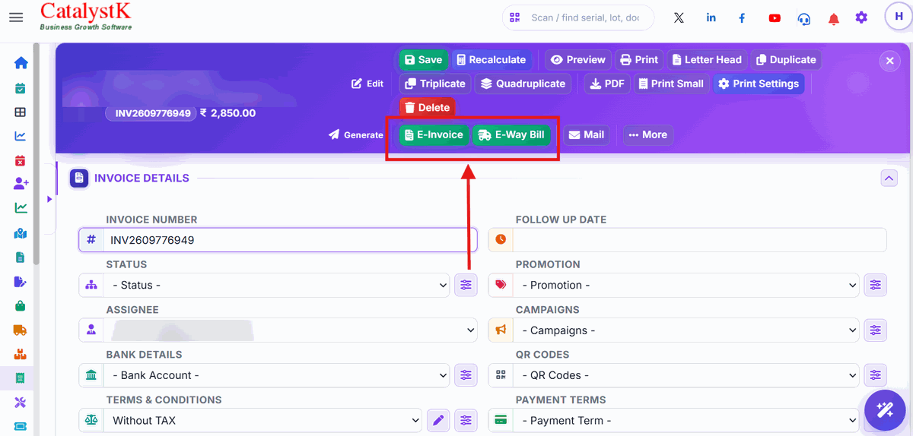Delete the invoice
Viewport: 913px width, 436px height.
click(x=427, y=108)
